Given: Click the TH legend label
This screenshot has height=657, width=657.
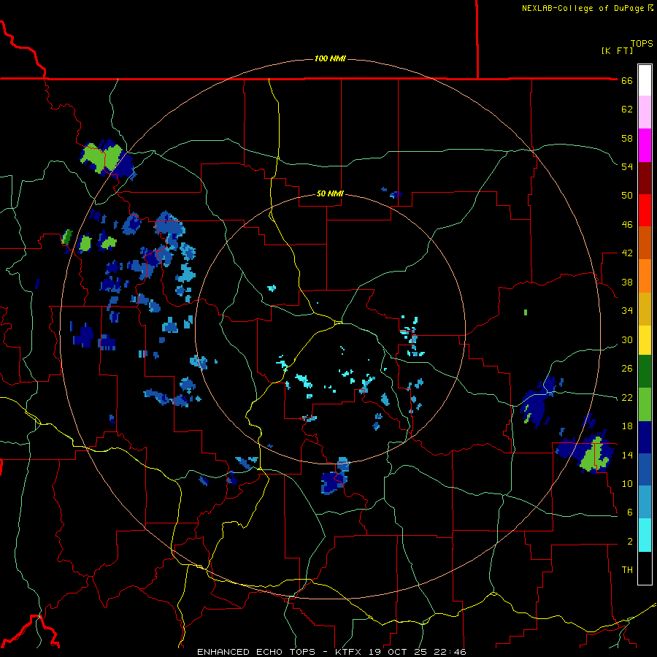Looking at the screenshot, I should click(x=627, y=570).
